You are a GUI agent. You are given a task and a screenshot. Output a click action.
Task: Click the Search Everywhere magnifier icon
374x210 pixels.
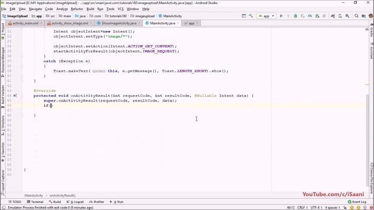pyautogui.click(x=356, y=16)
